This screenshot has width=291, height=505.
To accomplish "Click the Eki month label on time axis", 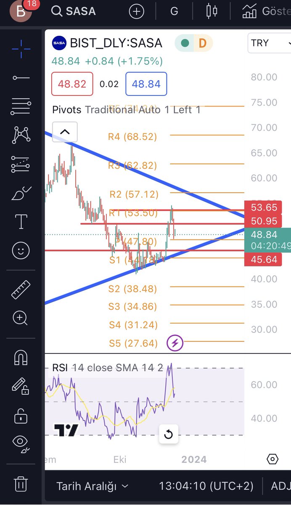I will coord(120,459).
